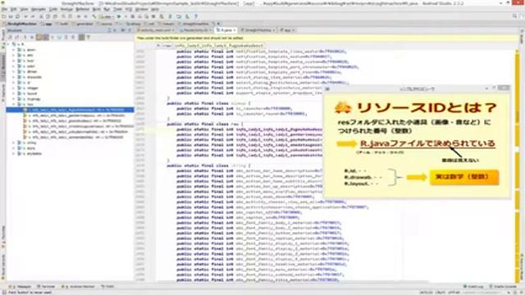Click the Save All toolbar icon
The width and height of the screenshot is (525, 295).
11,16
